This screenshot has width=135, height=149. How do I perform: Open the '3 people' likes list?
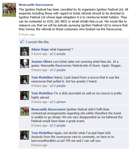pos(32,42)
